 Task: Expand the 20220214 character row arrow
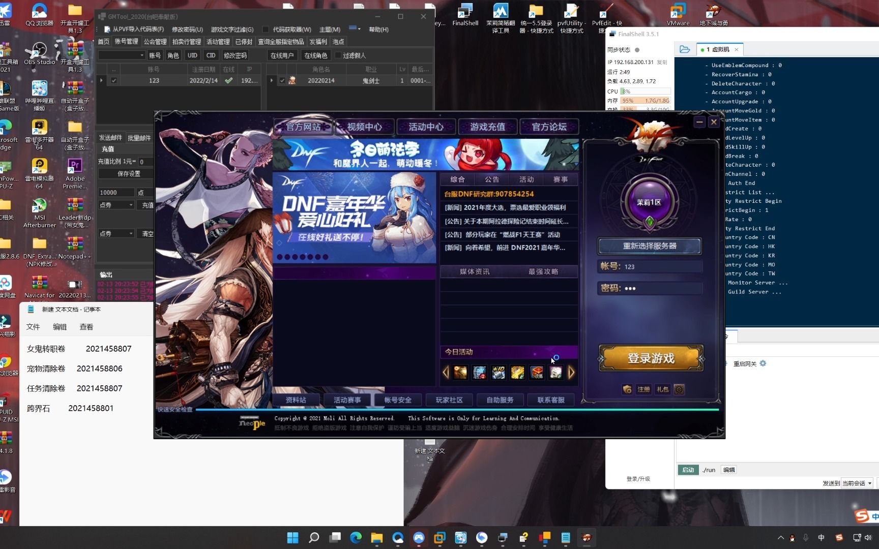click(271, 80)
